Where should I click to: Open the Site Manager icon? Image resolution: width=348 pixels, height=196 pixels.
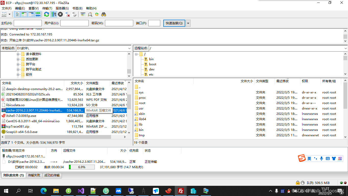(x=4, y=14)
